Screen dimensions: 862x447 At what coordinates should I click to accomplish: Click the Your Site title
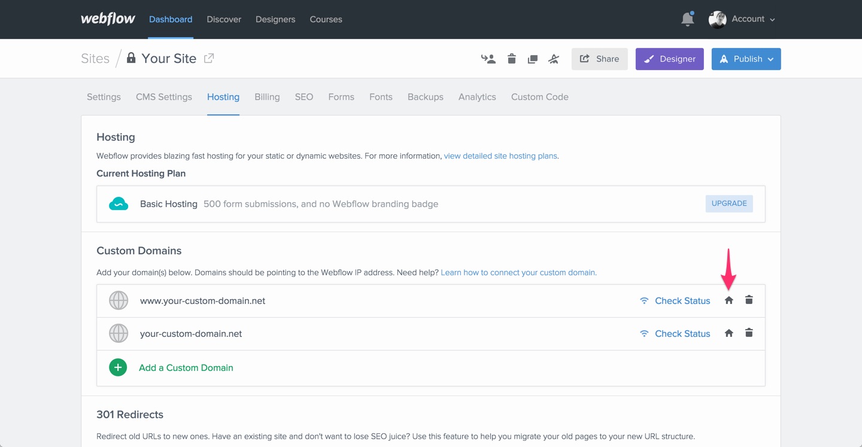click(169, 59)
